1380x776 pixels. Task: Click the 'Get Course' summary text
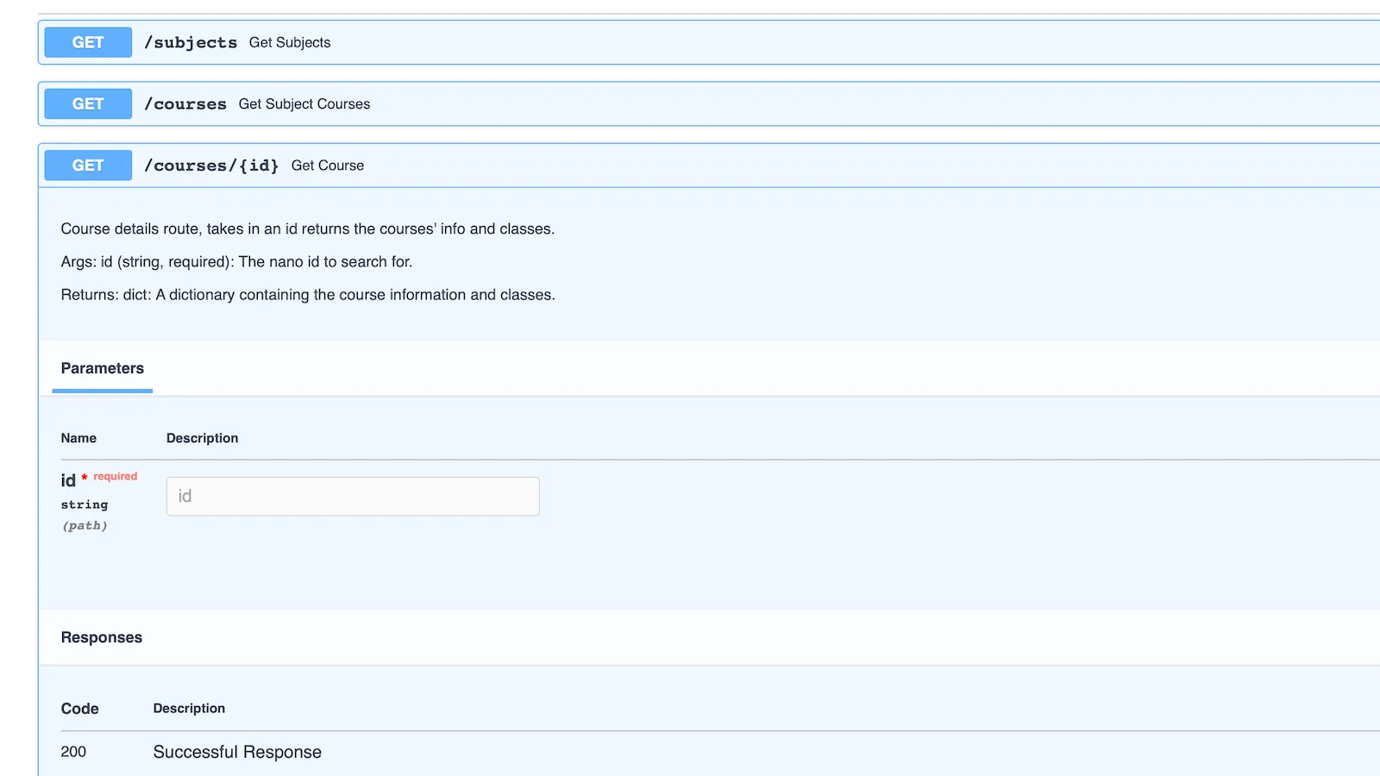[328, 166]
